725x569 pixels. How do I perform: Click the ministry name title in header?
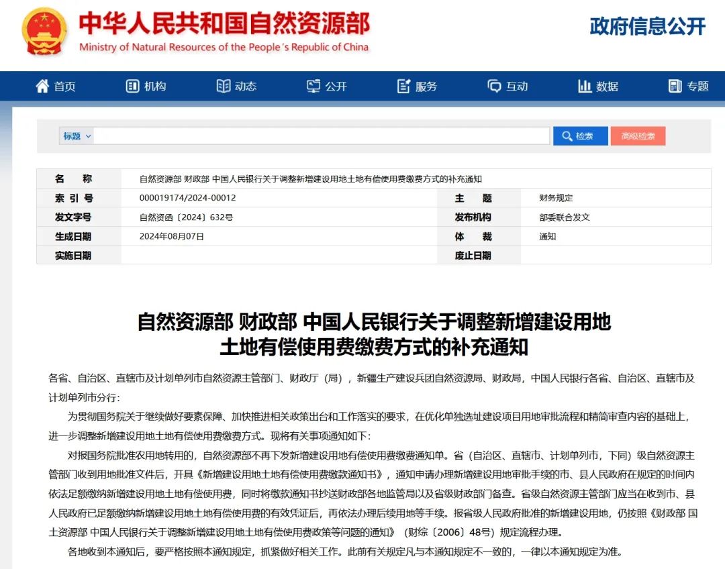(224, 24)
